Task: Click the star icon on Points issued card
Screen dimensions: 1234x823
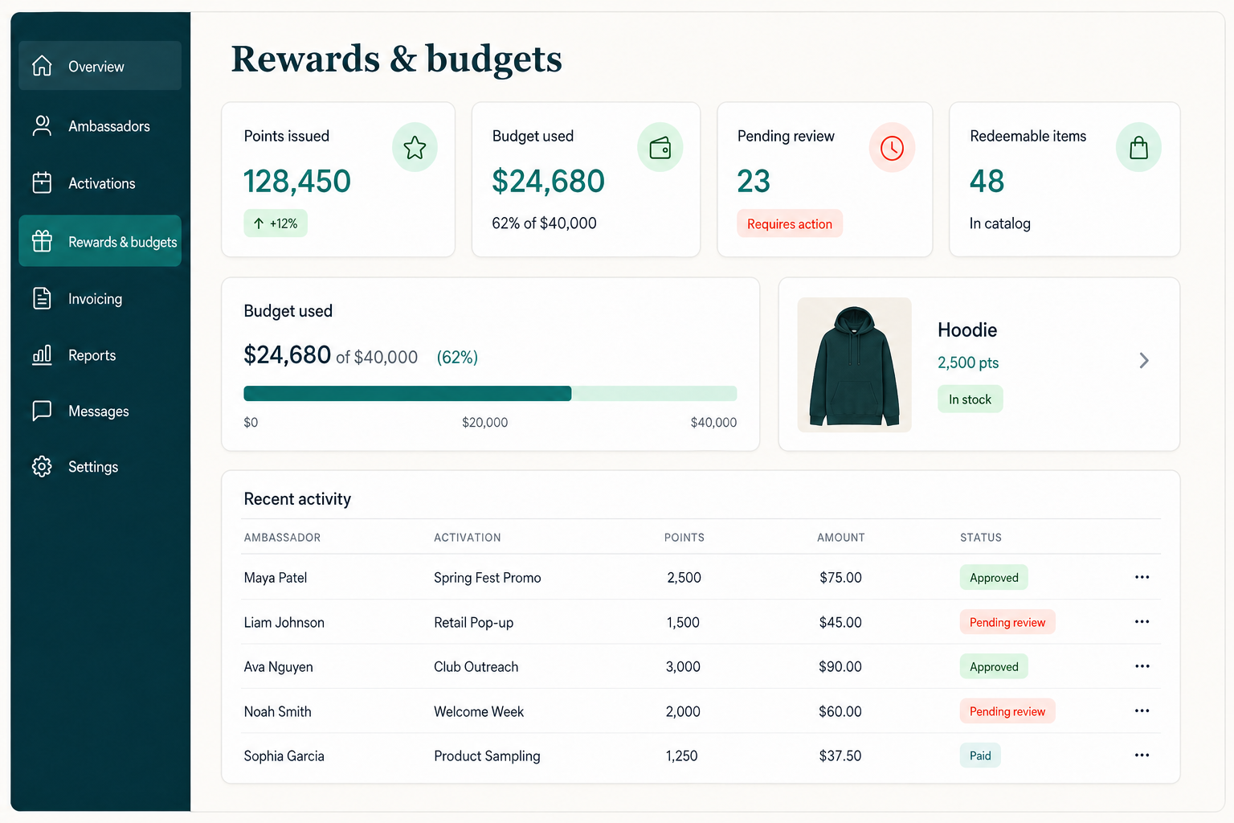Action: point(415,147)
